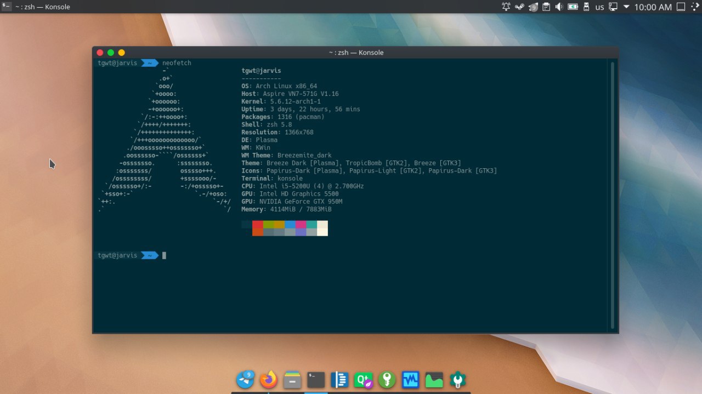702x394 pixels.
Task: Click the show desktop icon in panel
Action: [681, 7]
